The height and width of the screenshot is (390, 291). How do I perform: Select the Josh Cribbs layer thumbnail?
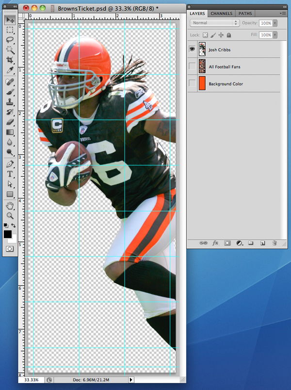[202, 49]
